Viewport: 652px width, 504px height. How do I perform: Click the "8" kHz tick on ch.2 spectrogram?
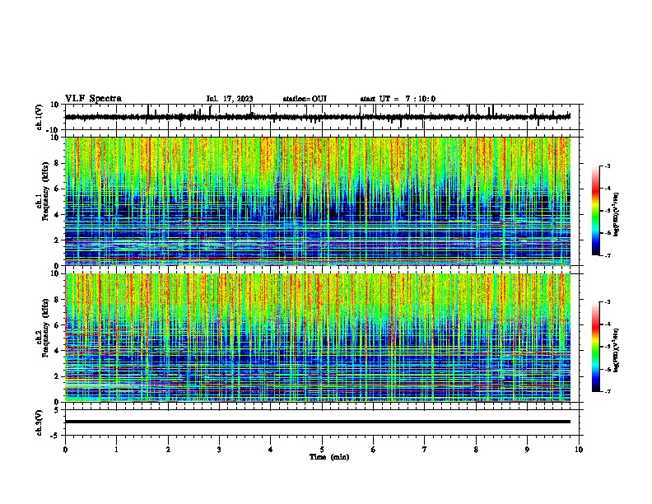tap(57, 300)
